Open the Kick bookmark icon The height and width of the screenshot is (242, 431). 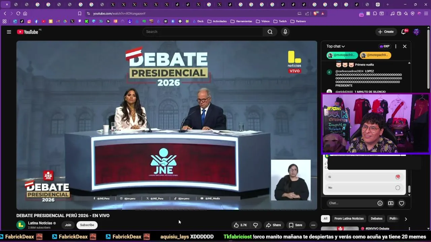tap(87, 21)
